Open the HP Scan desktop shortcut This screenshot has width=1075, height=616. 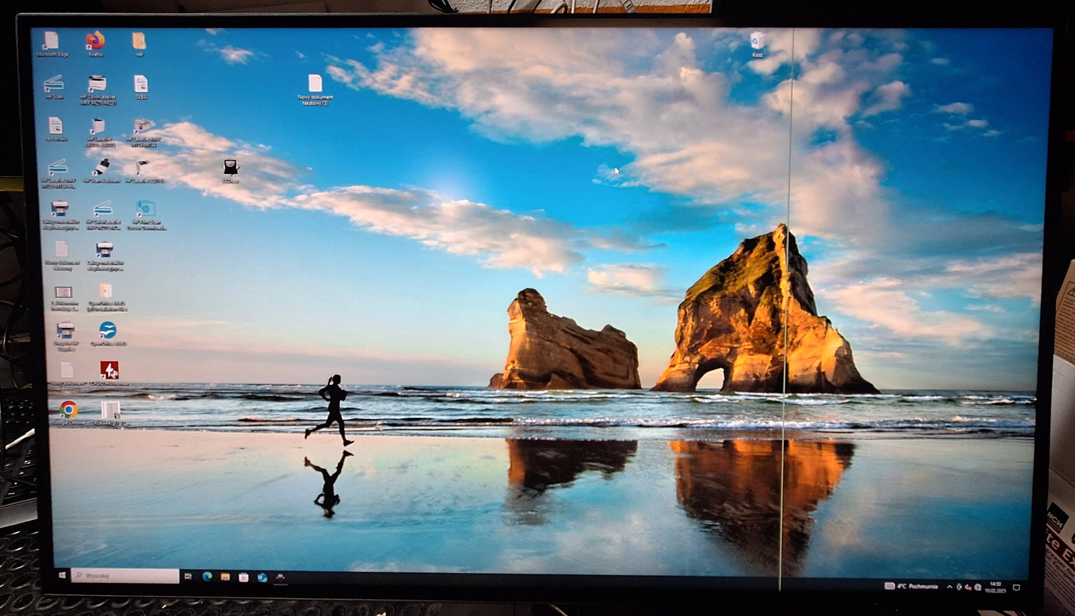[x=54, y=85]
